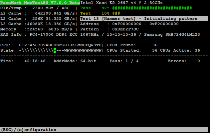This screenshot has width=210, height=133.
Task: Click the CPU index list 0123456789ABC...
Action: (60, 45)
